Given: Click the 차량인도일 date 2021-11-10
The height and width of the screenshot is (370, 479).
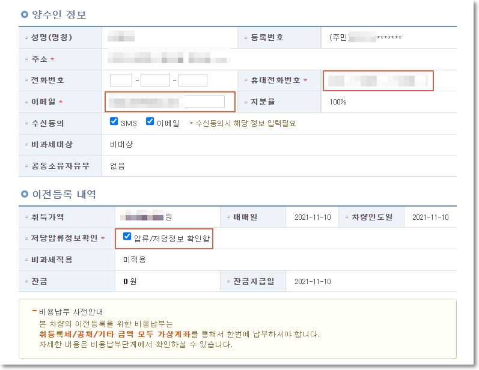Looking at the screenshot, I should [430, 217].
